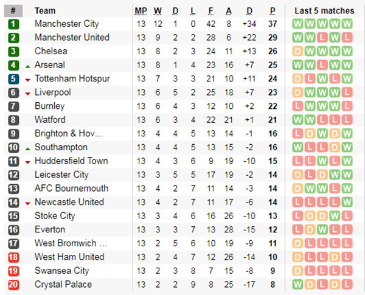Click Huddersfield Town's red down arrow
Image resolution: width=365 pixels, height=295 pixels.
pyautogui.click(x=28, y=161)
